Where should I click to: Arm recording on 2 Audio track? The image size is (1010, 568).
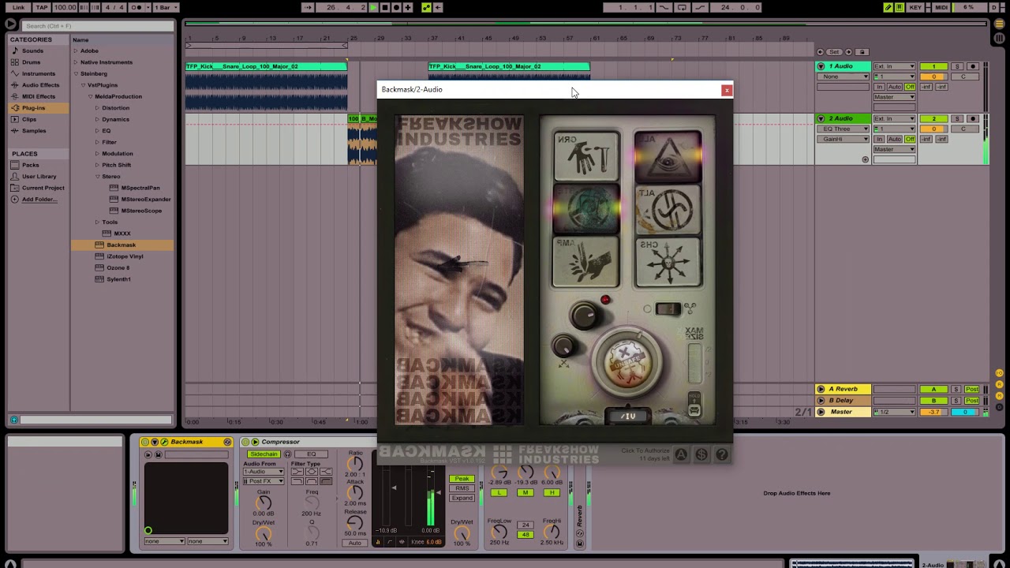coord(973,118)
